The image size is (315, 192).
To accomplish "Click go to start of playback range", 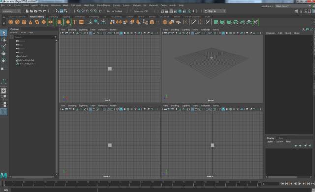I will tap(282, 184).
